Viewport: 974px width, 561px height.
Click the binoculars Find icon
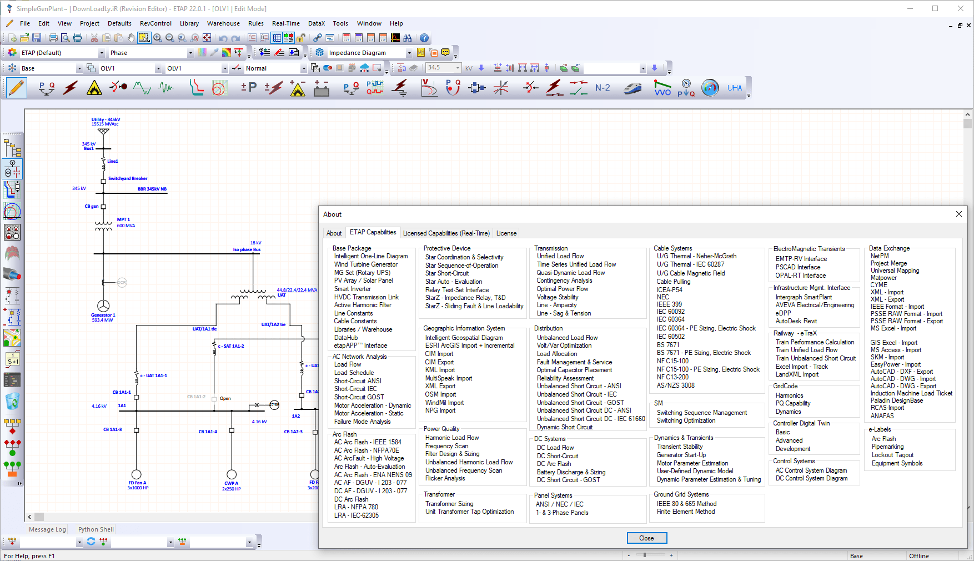tap(408, 38)
